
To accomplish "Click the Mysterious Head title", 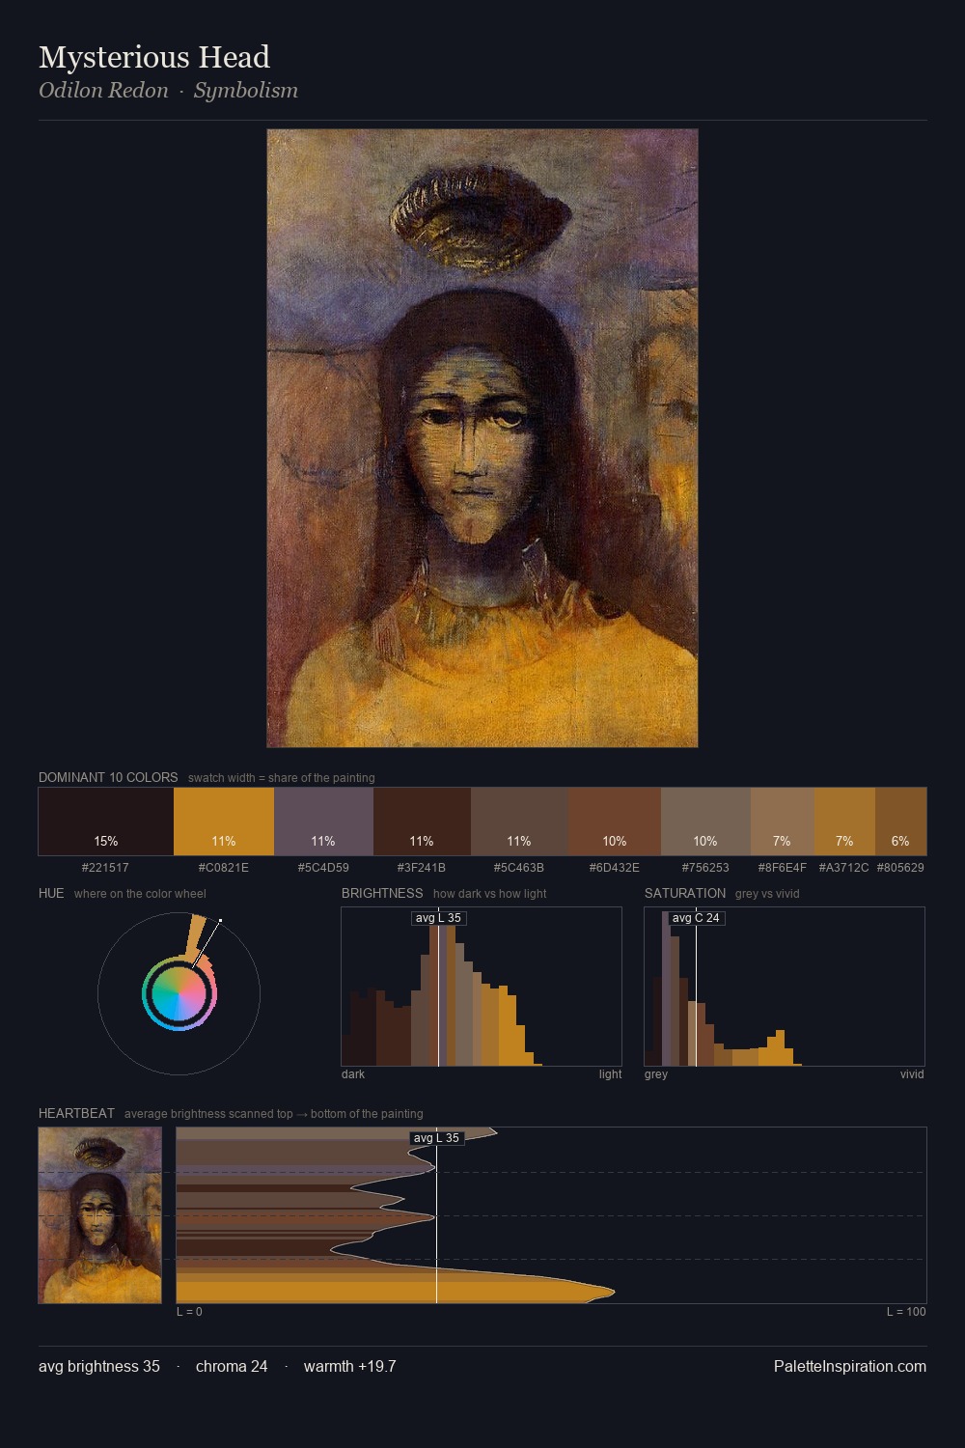I will (154, 58).
